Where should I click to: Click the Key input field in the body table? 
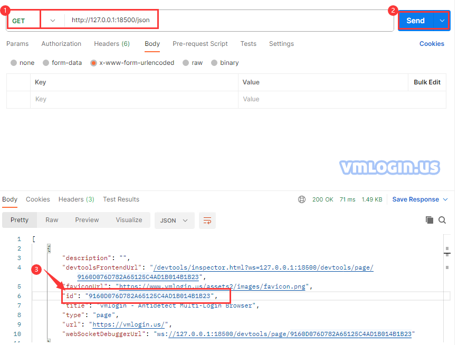pos(134,99)
